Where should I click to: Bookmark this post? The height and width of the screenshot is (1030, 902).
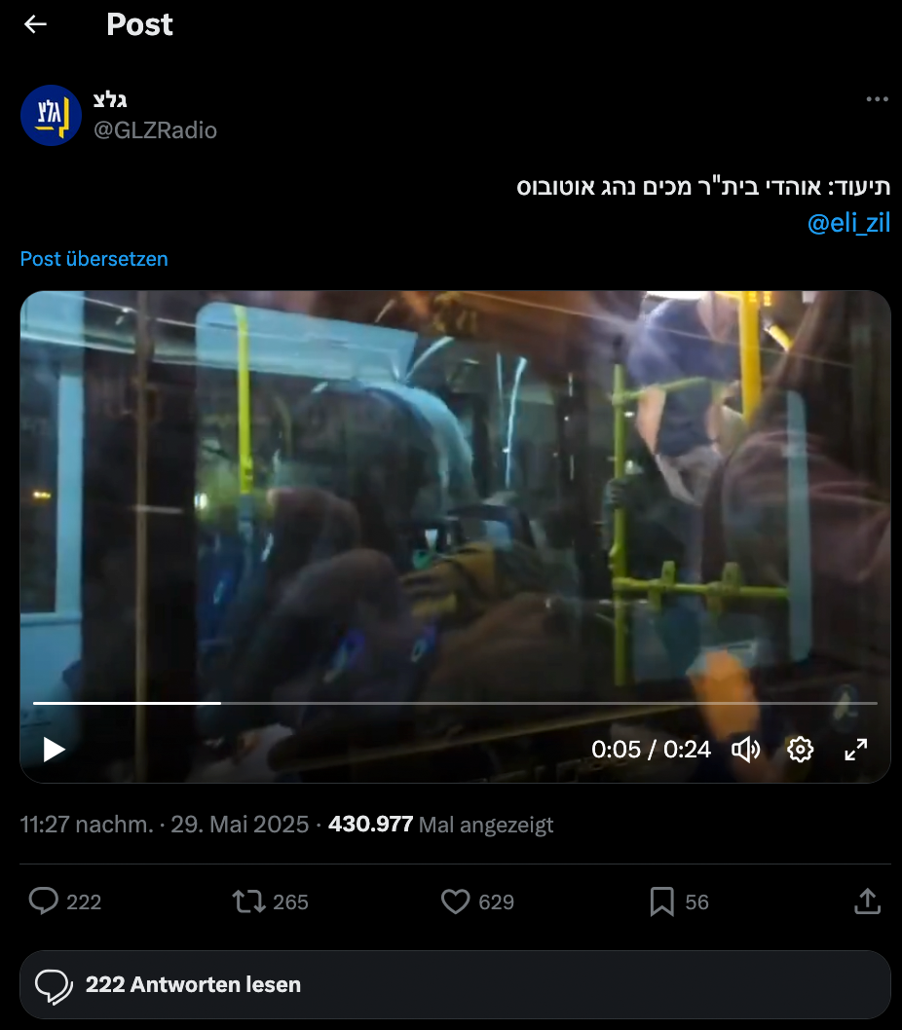tap(661, 901)
